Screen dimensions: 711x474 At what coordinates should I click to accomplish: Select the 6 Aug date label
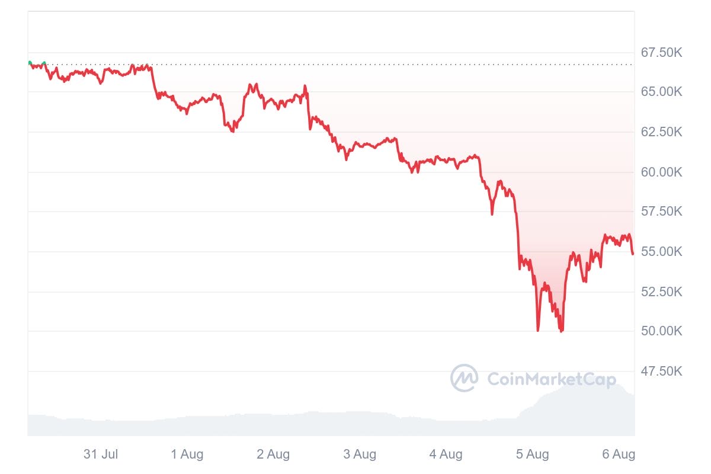point(619,454)
